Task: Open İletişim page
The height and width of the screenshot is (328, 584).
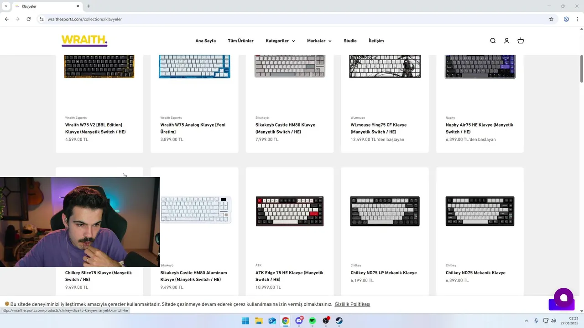Action: (376, 41)
